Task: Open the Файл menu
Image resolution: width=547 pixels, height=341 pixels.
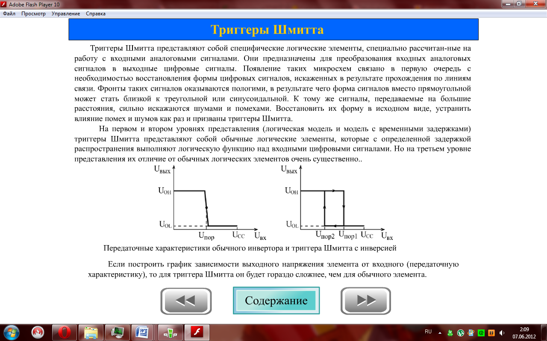Action: (x=9, y=14)
